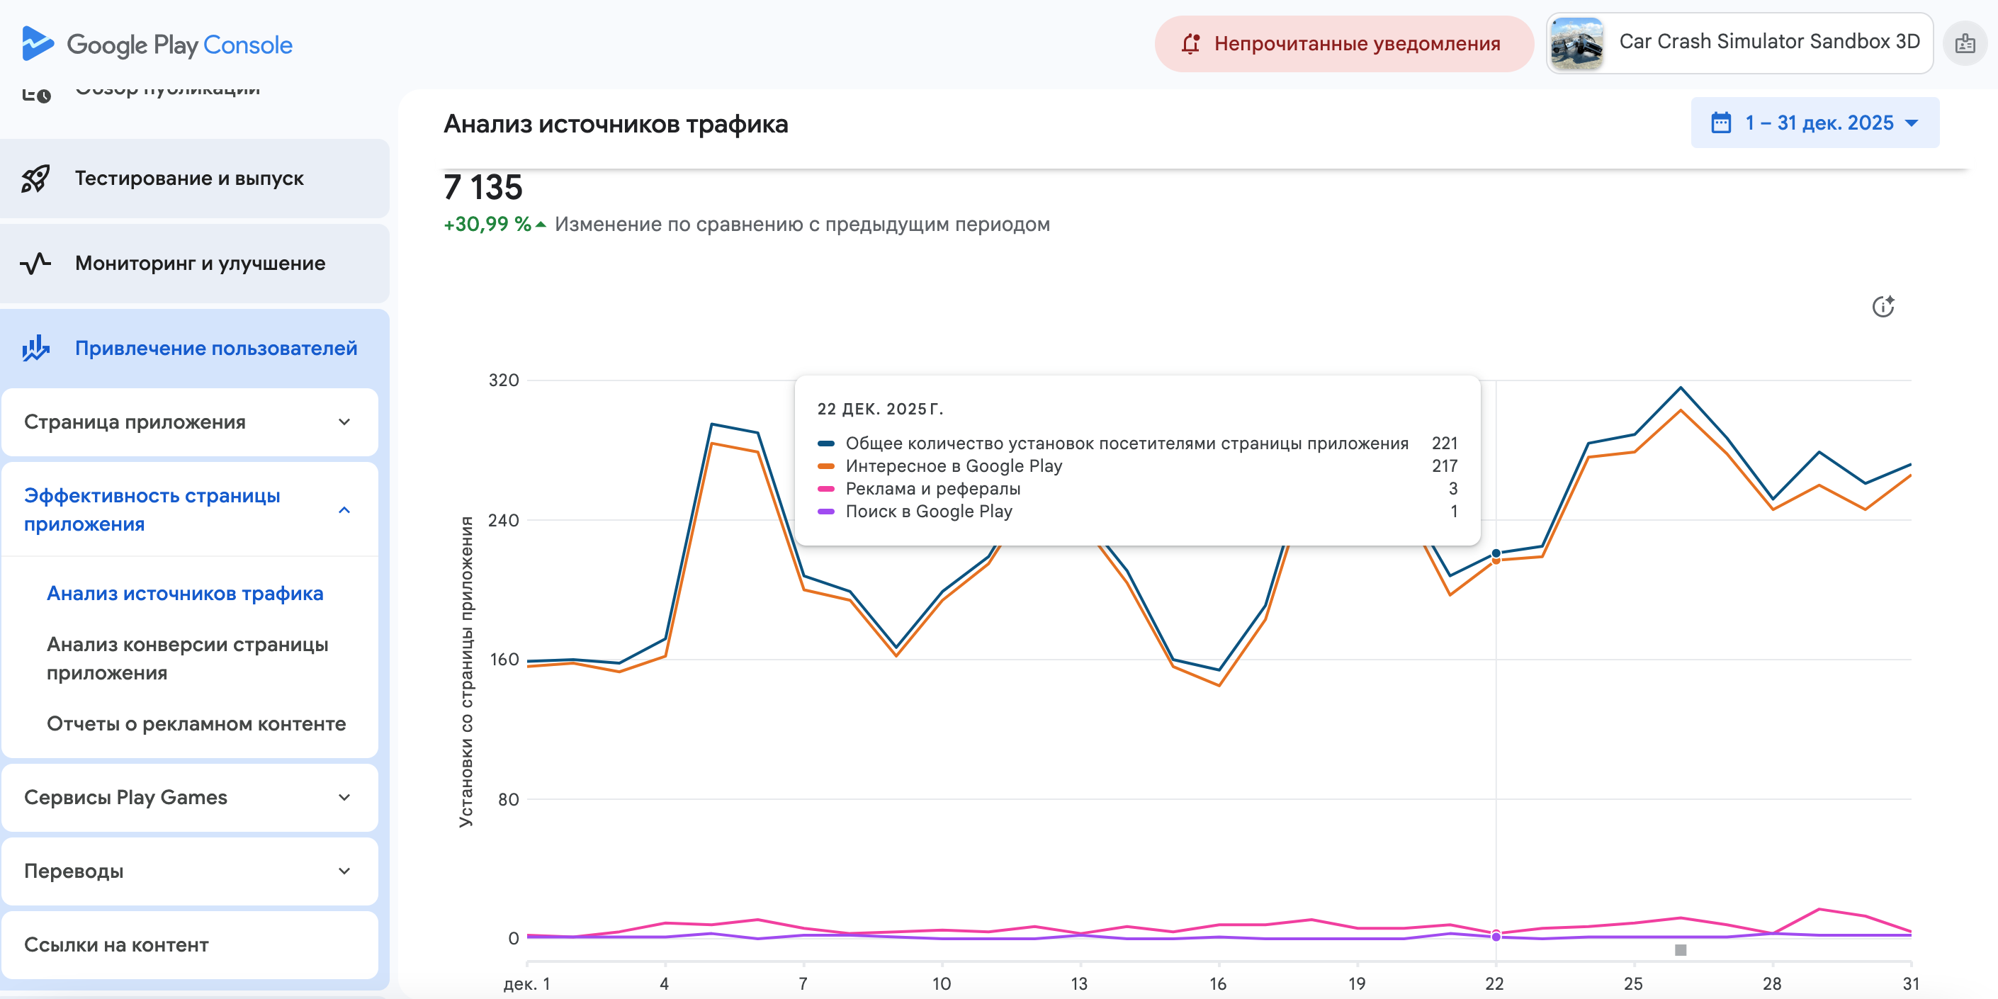Open Отчеты о рекламном контенте
Screen dimensions: 1998x999
(x=196, y=723)
